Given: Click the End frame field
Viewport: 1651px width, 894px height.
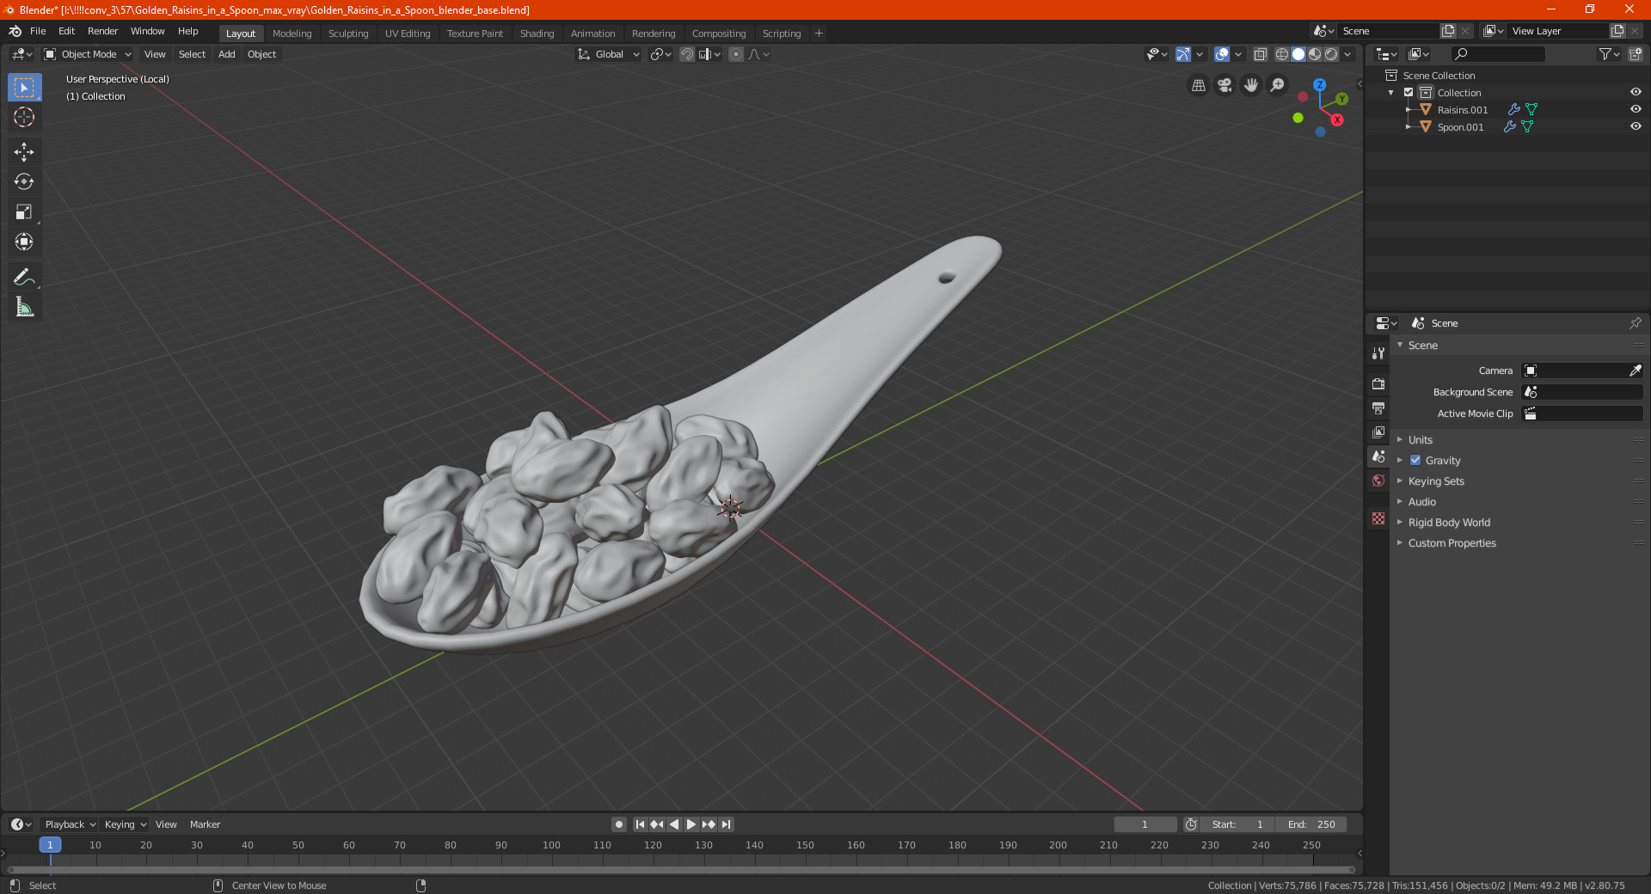Looking at the screenshot, I should click(x=1310, y=824).
